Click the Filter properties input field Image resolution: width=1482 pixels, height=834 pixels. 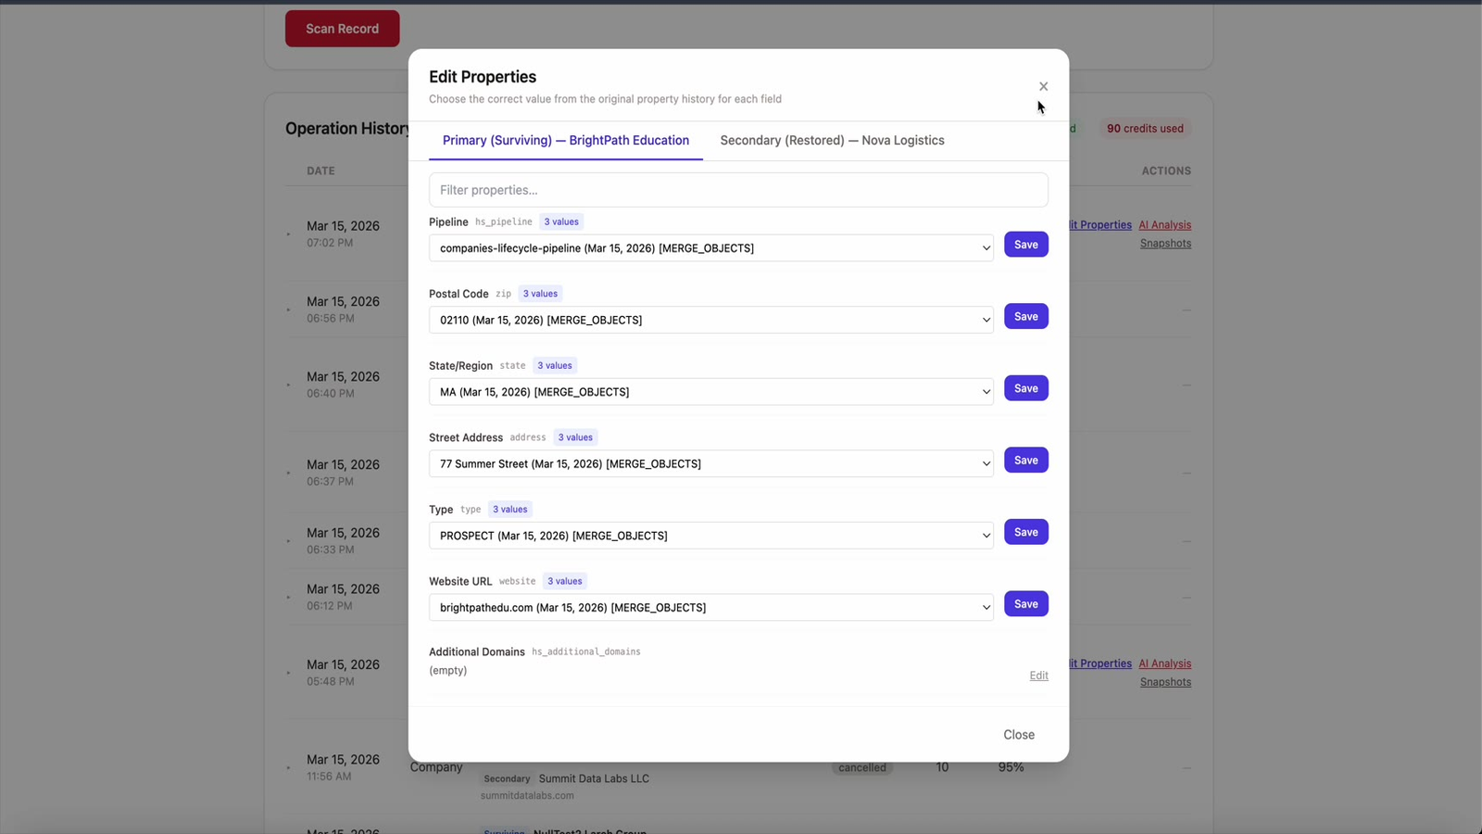pos(738,189)
